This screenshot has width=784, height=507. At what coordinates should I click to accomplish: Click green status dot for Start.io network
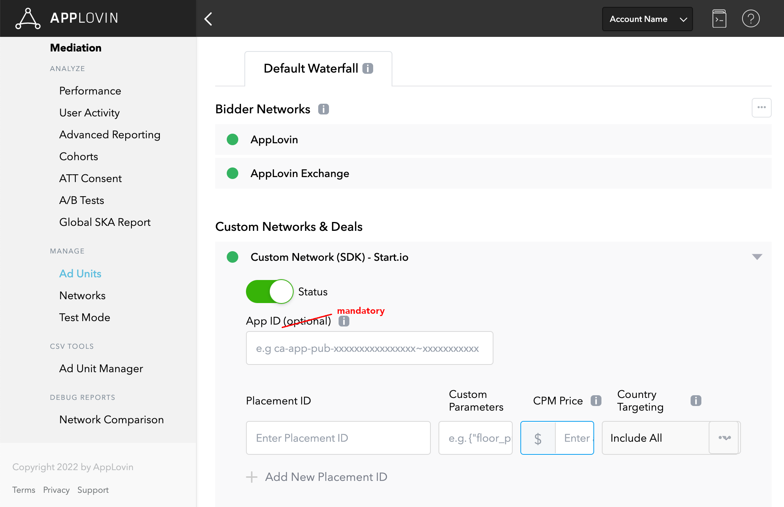(x=233, y=257)
